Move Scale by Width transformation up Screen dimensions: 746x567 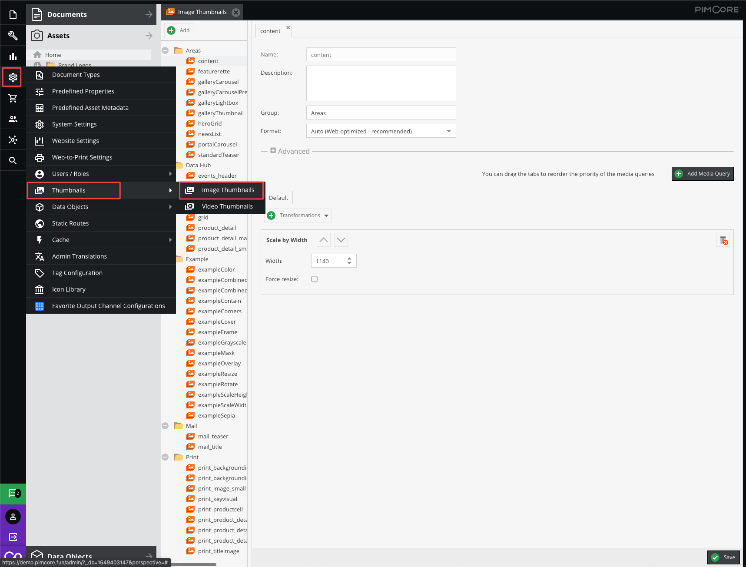(x=324, y=240)
